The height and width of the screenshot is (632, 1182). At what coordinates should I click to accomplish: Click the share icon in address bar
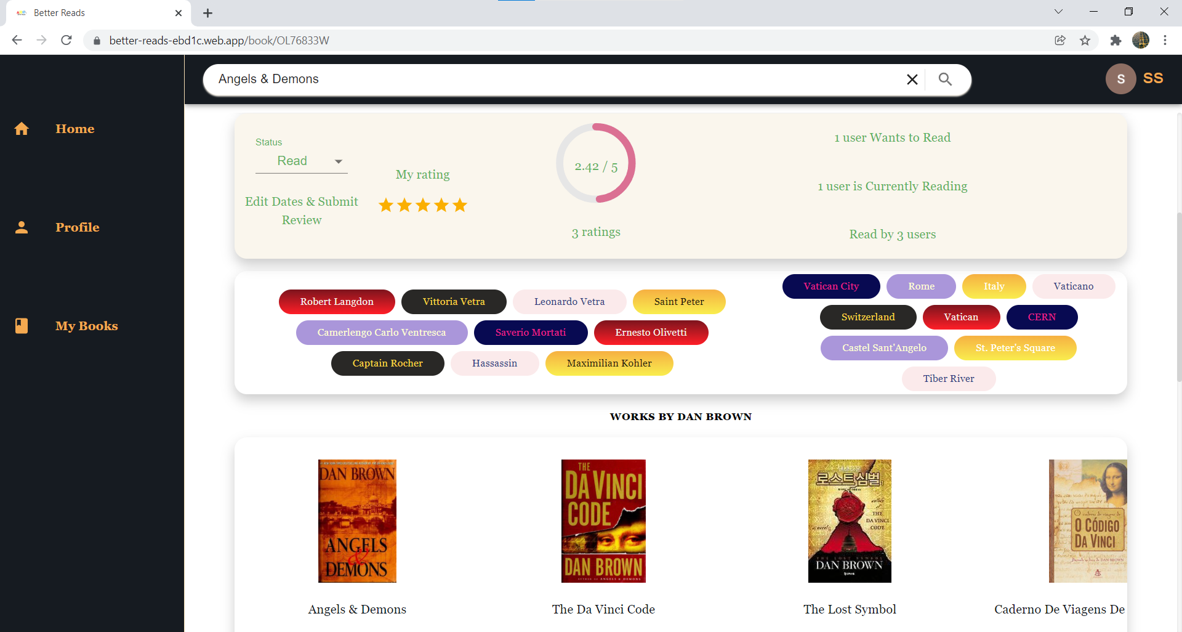click(x=1060, y=40)
